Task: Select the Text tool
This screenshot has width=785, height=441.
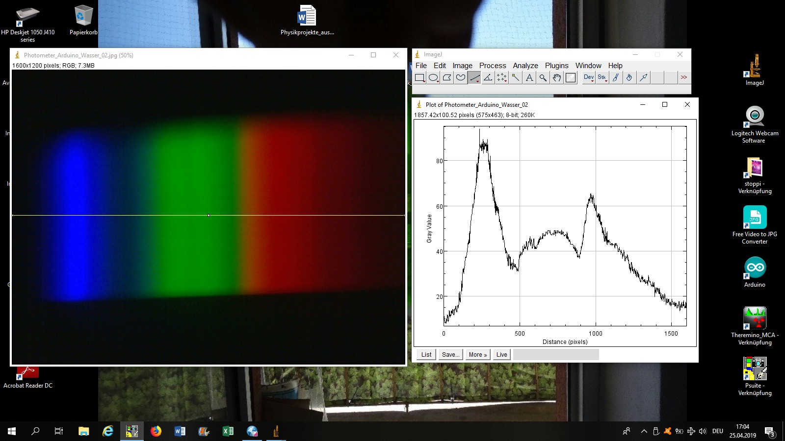Action: pyautogui.click(x=529, y=77)
